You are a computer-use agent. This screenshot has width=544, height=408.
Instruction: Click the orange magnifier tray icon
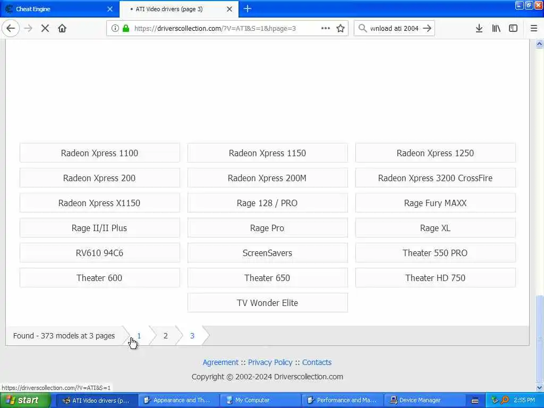(x=505, y=401)
